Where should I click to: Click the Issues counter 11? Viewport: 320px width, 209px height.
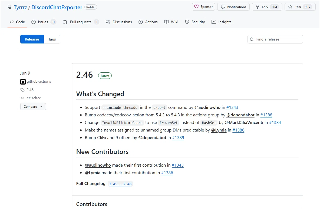point(54,22)
